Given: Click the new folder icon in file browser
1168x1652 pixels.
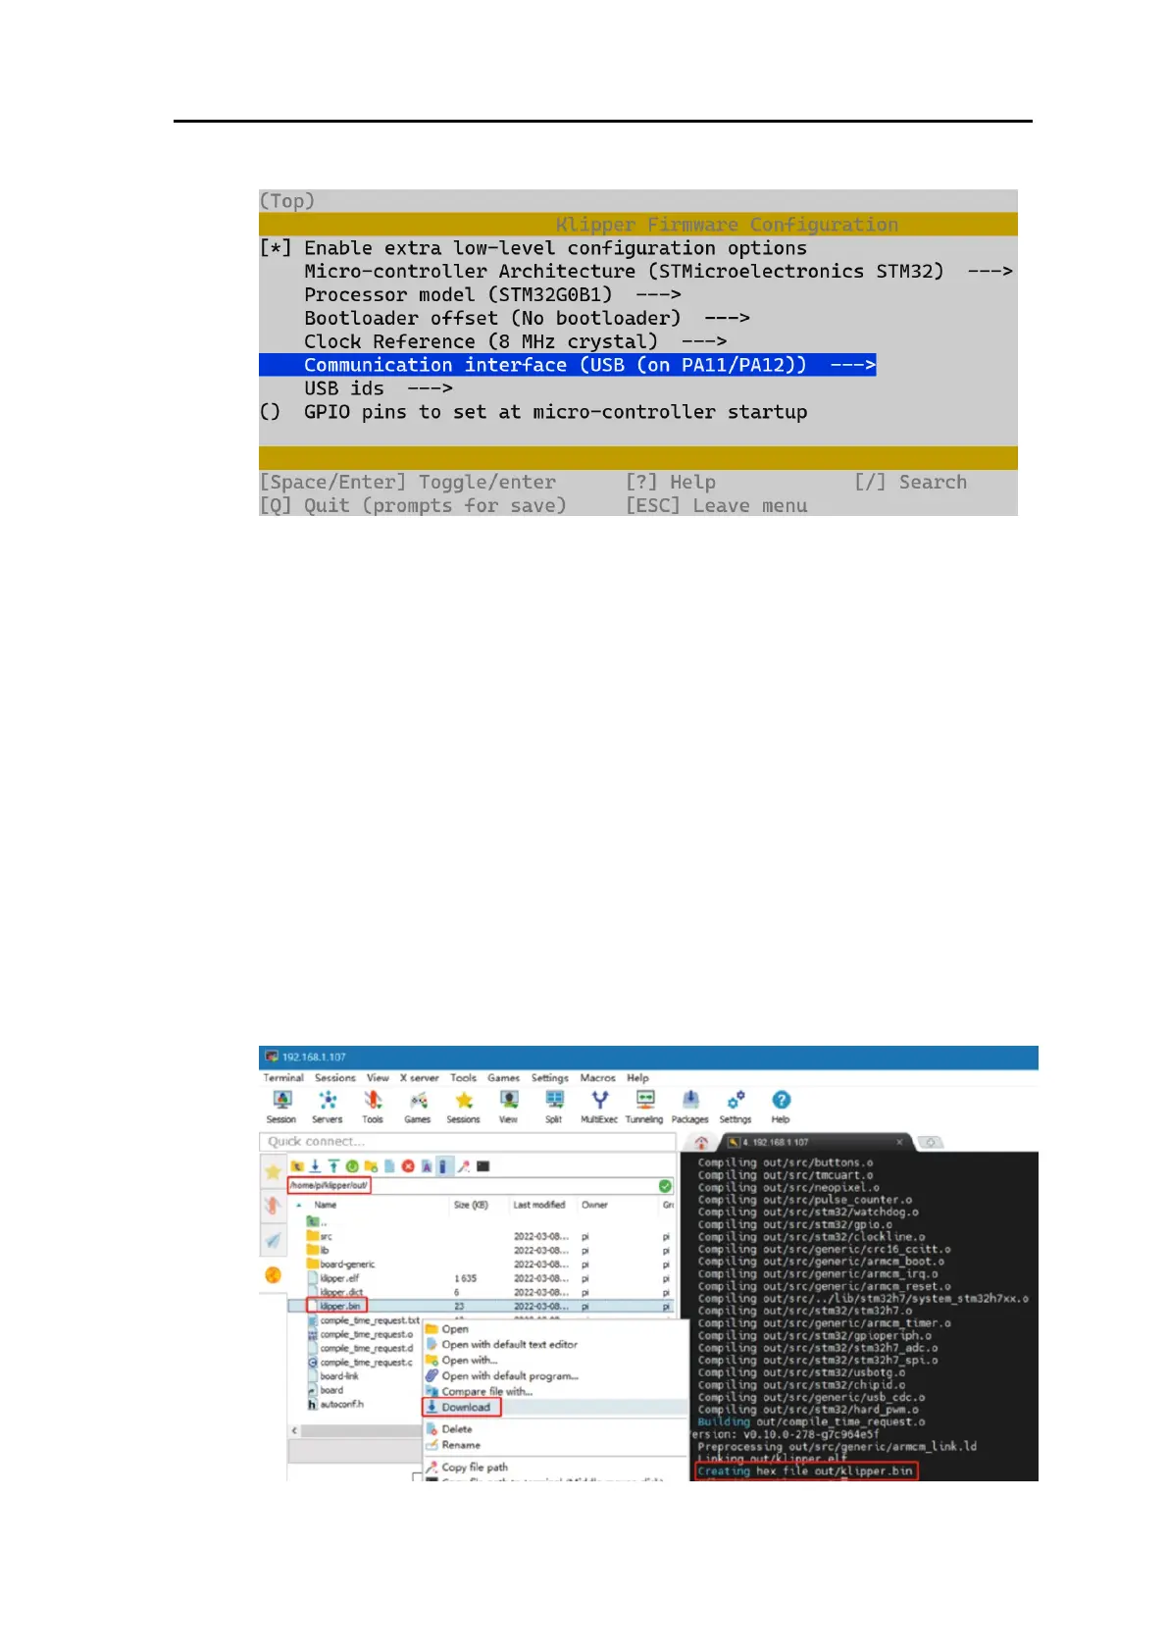Looking at the screenshot, I should [x=371, y=1166].
